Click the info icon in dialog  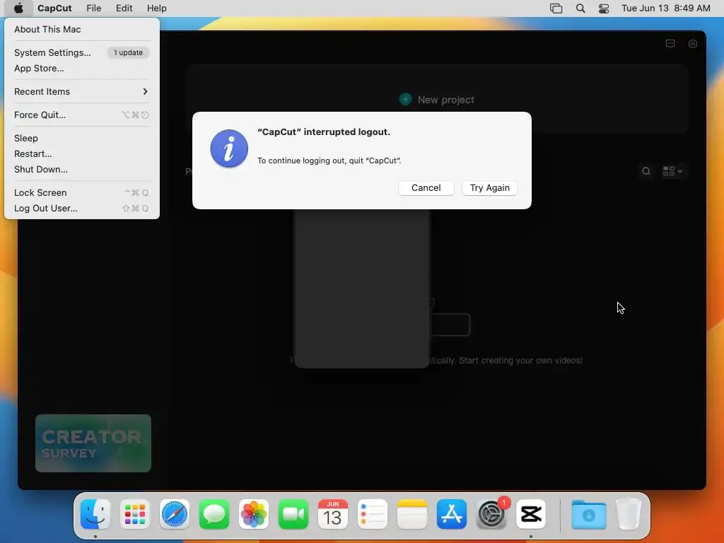[229, 148]
